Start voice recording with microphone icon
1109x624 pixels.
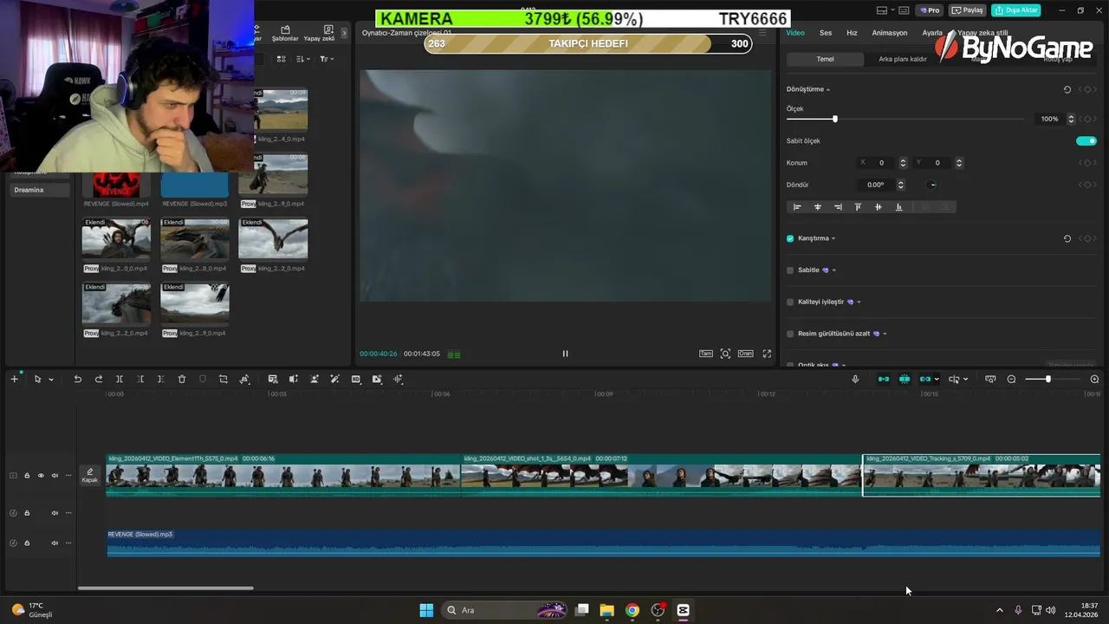855,380
